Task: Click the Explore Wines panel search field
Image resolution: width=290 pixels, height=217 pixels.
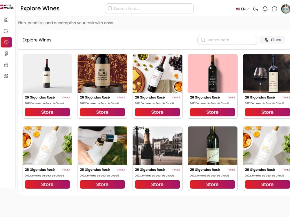Action: click(x=227, y=40)
